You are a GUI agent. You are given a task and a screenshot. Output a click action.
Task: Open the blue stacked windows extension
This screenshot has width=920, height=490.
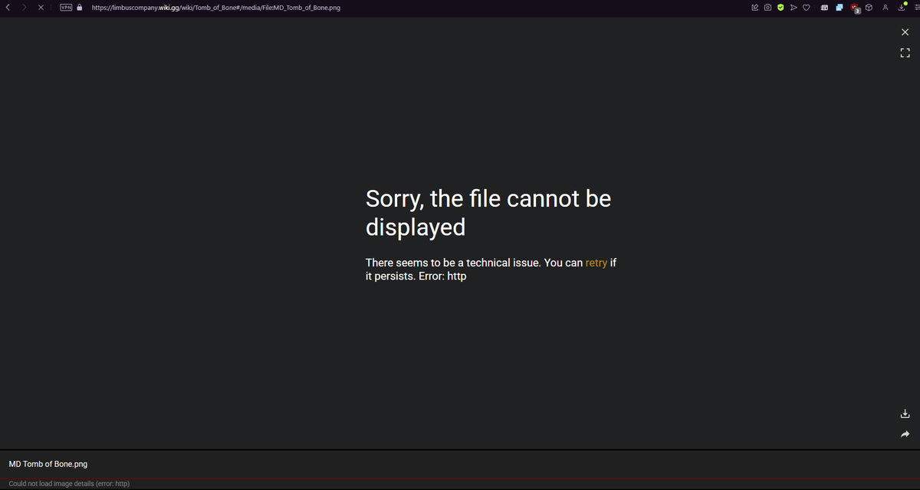[839, 8]
